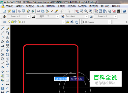Viewport: 128px width, 93px height.
Task: Open the 格式(O) menu
Action: pos(50,6)
